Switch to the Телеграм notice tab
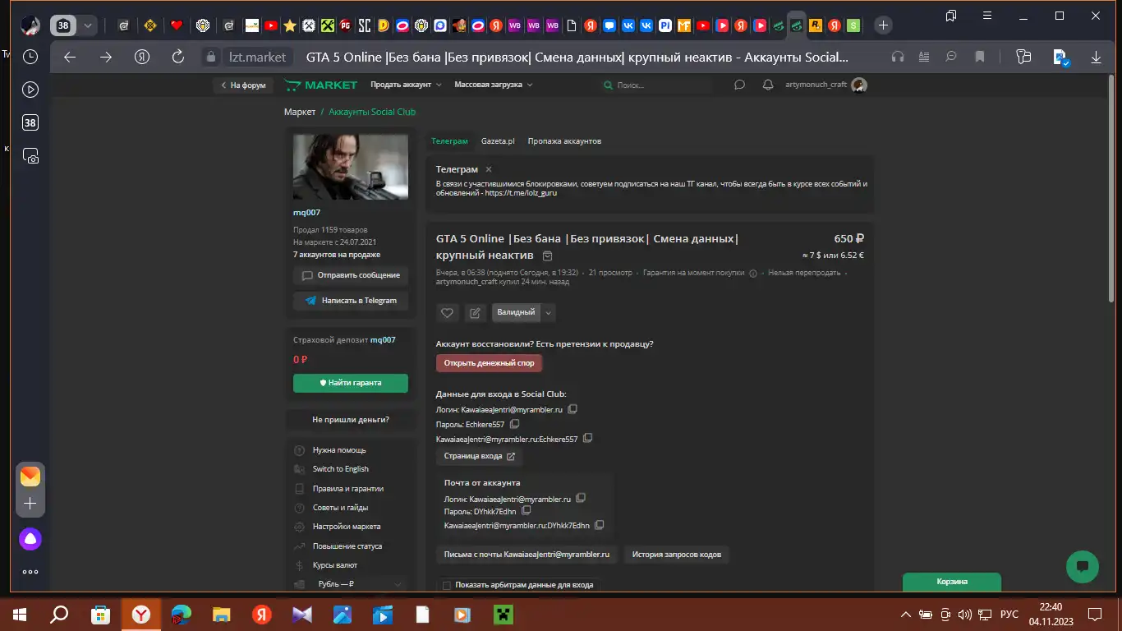The width and height of the screenshot is (1122, 631). coord(449,141)
